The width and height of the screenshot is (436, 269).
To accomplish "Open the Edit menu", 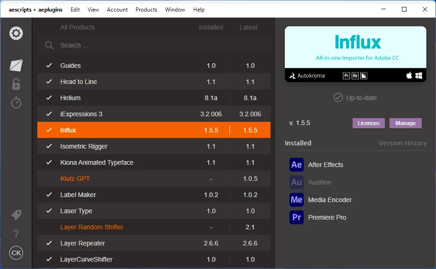I will [75, 10].
